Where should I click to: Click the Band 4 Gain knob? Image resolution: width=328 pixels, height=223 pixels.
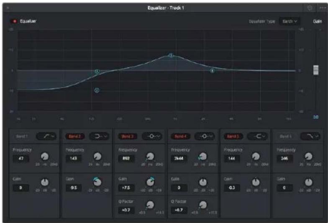click(x=202, y=182)
